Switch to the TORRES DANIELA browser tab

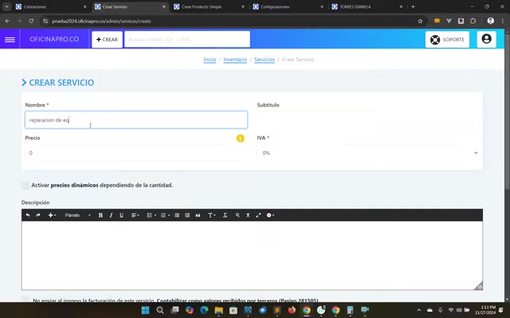click(x=366, y=6)
